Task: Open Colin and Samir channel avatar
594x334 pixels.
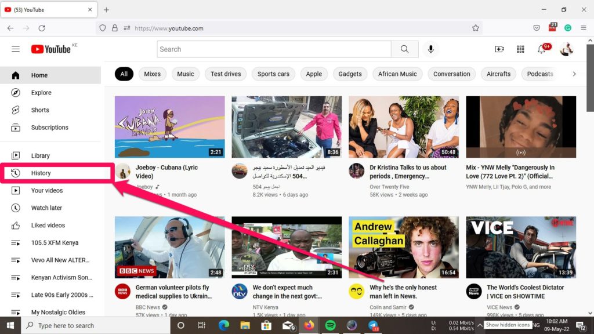Action: pyautogui.click(x=357, y=292)
